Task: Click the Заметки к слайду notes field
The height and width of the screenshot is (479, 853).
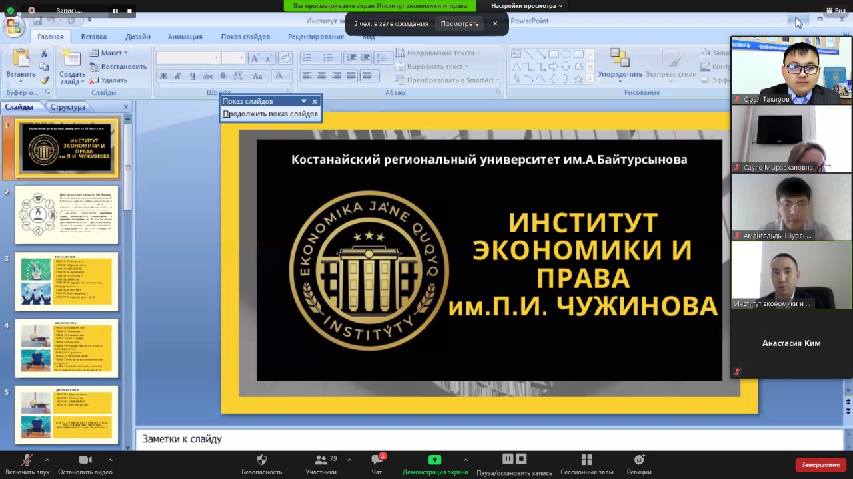Action: (488, 439)
